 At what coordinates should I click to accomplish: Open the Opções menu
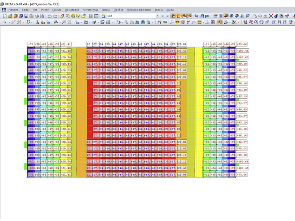tap(118, 10)
